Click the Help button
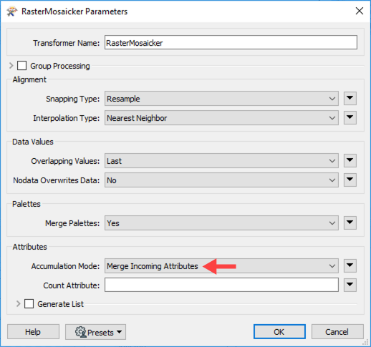 click(33, 332)
